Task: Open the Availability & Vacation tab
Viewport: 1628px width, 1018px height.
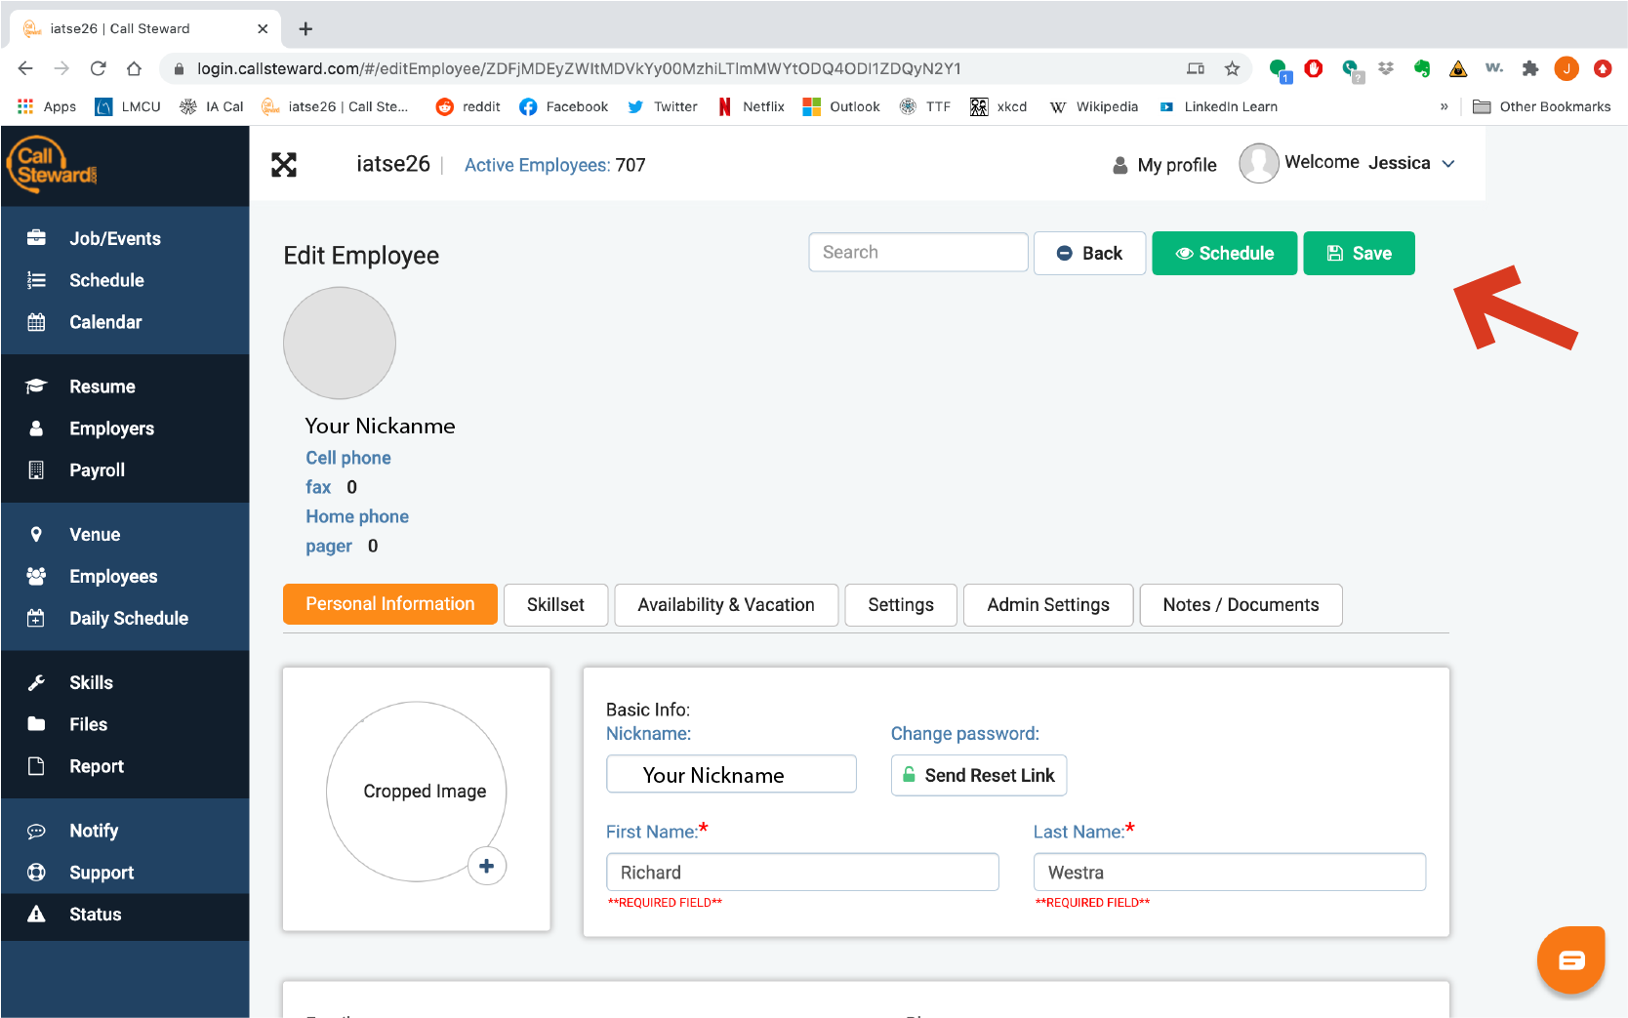Action: [x=725, y=605]
